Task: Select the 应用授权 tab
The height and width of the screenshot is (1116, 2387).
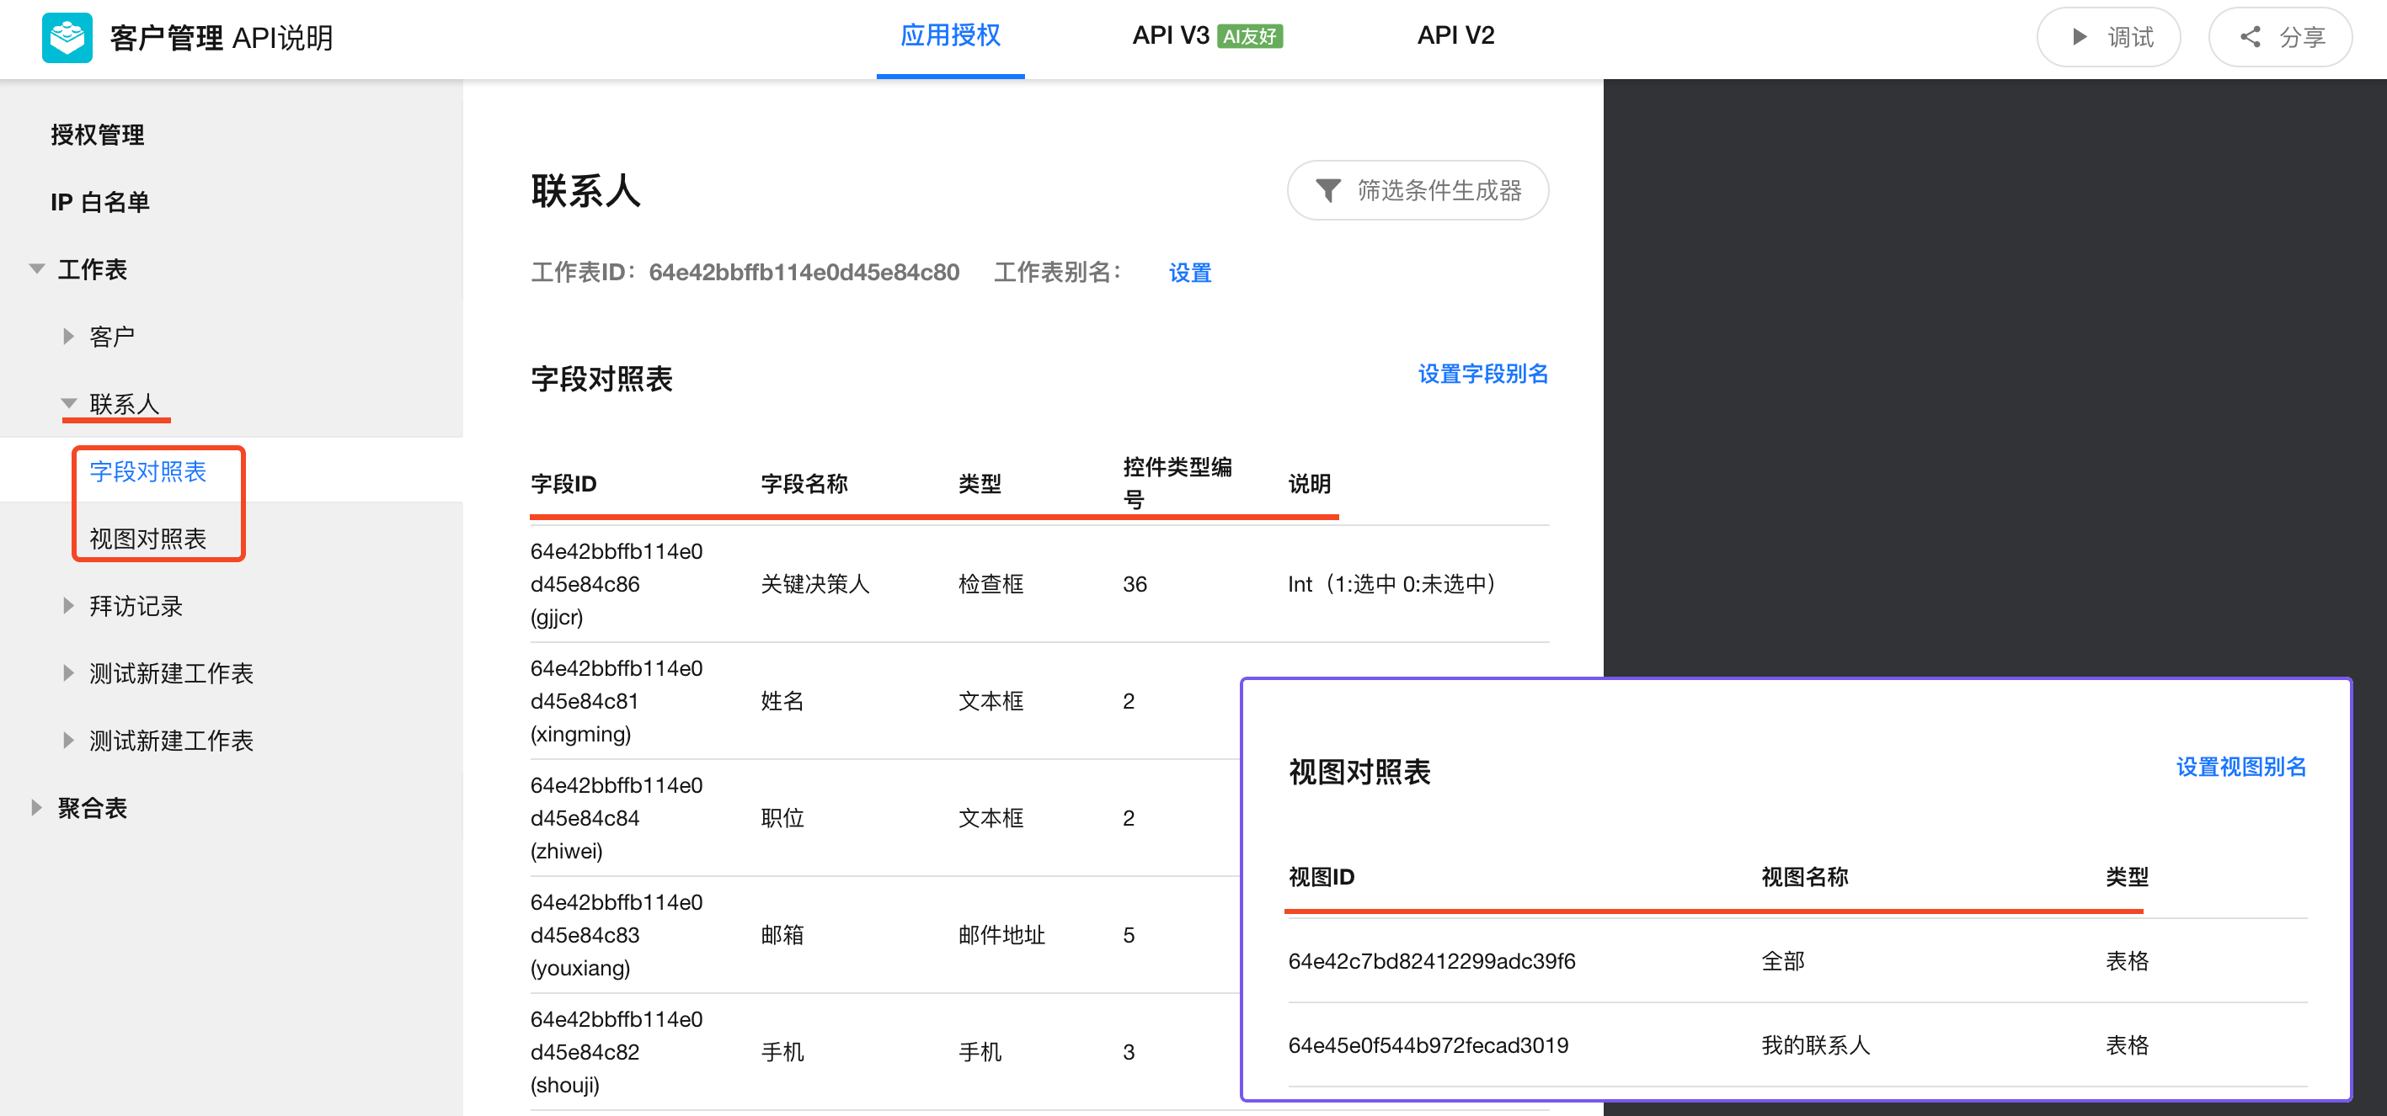Action: tap(950, 36)
